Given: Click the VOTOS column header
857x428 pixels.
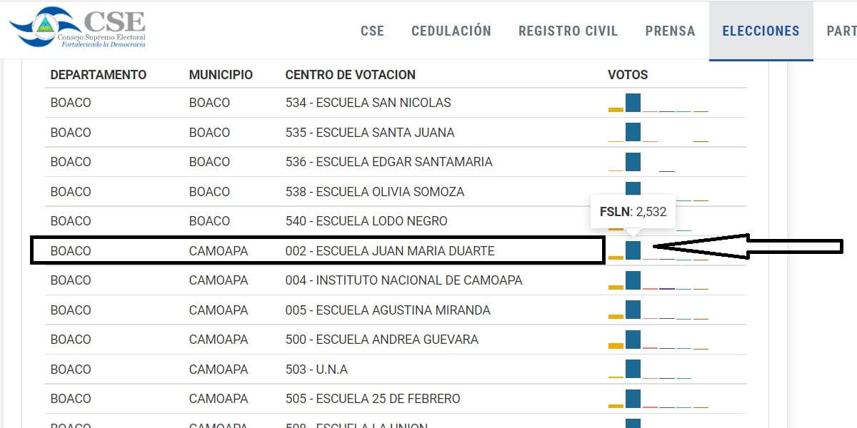Looking at the screenshot, I should pyautogui.click(x=628, y=75).
